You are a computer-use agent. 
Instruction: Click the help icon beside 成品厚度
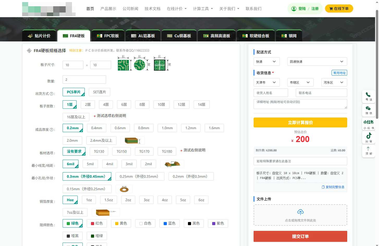coord(51,130)
